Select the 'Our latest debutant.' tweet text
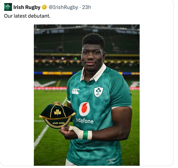The width and height of the screenshot is (178, 168). coord(27,16)
